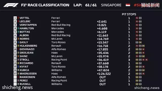The width and height of the screenshot is (162, 91).
Task: Click the F1 logo at top left
Action: pos(11,5)
